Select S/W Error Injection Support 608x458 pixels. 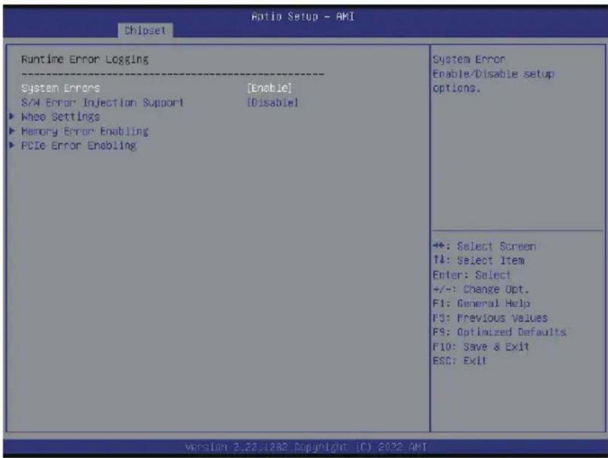pyautogui.click(x=103, y=102)
